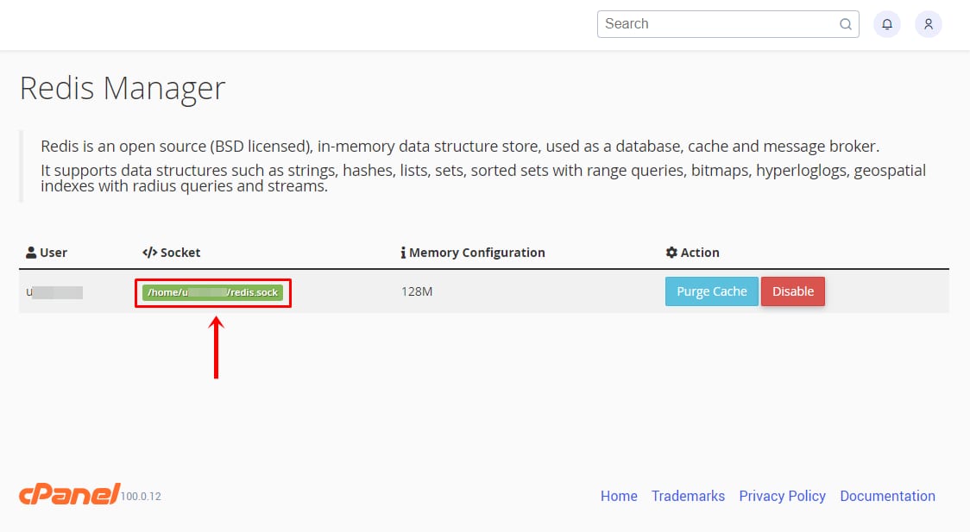Select the redis.sock socket path label
Screen dimensions: 970x532
213,293
